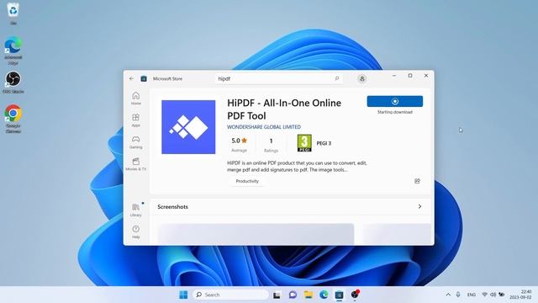Click the share icon on the app card
The image size is (538, 303).
click(x=417, y=181)
